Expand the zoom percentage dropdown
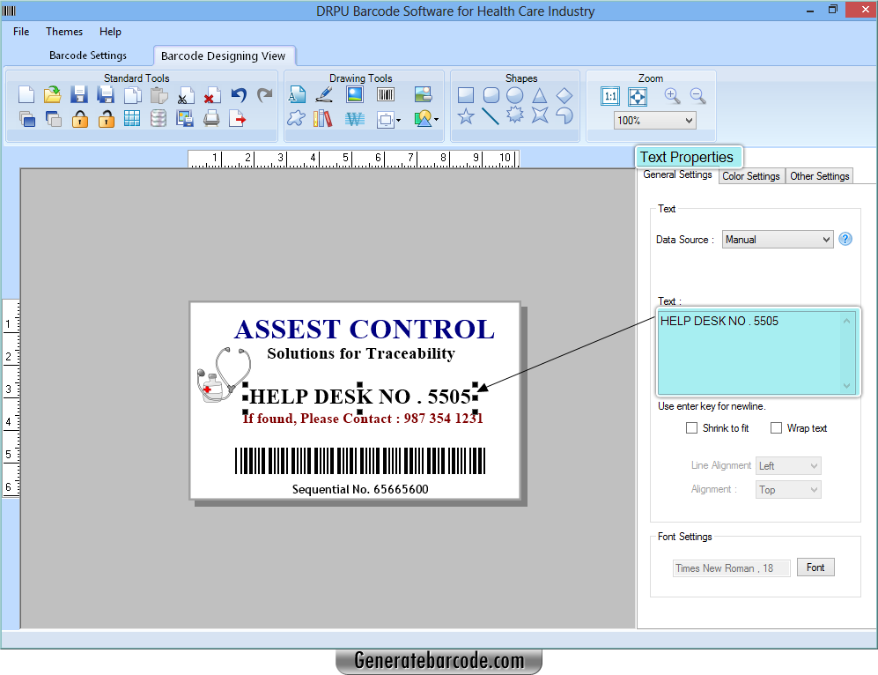This screenshot has height=675, width=878. click(654, 121)
